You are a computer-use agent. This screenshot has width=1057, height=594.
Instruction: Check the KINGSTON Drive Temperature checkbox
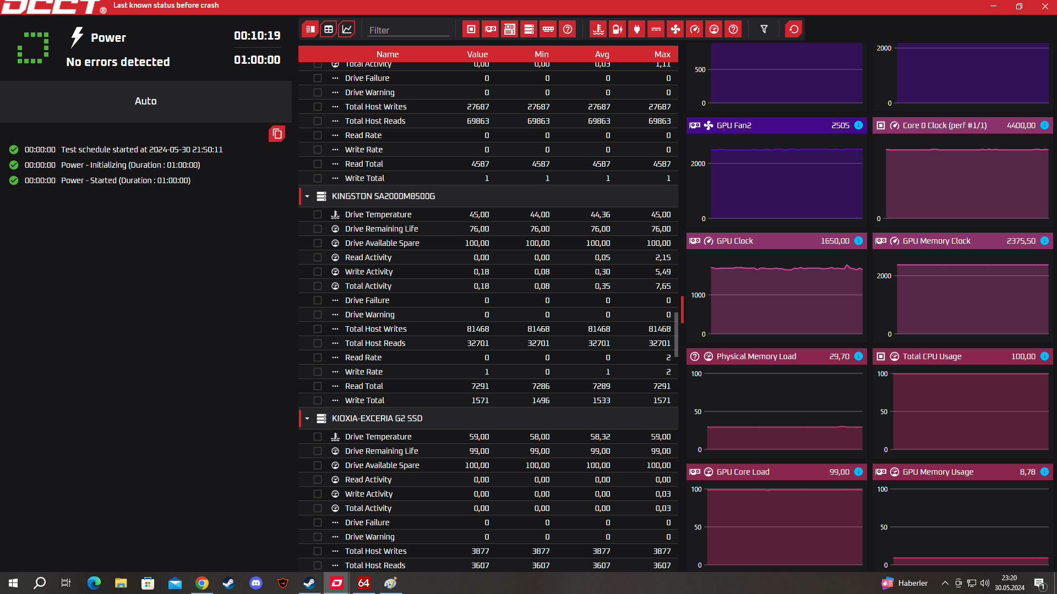pyautogui.click(x=318, y=215)
